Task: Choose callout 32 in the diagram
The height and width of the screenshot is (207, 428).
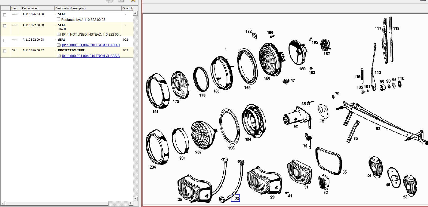Action: [326, 192]
